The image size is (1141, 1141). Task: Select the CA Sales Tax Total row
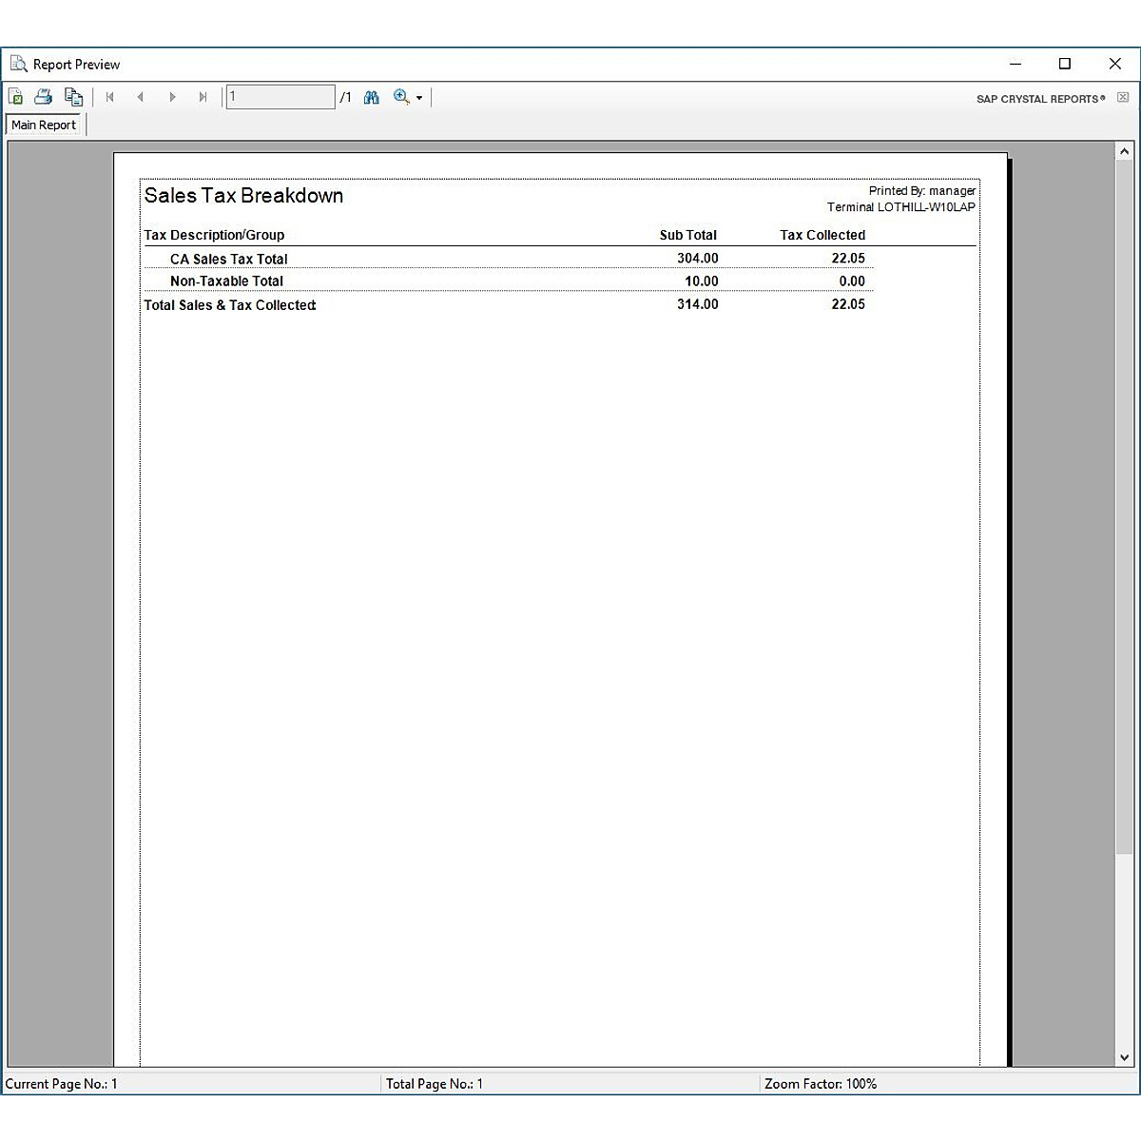[x=229, y=259]
